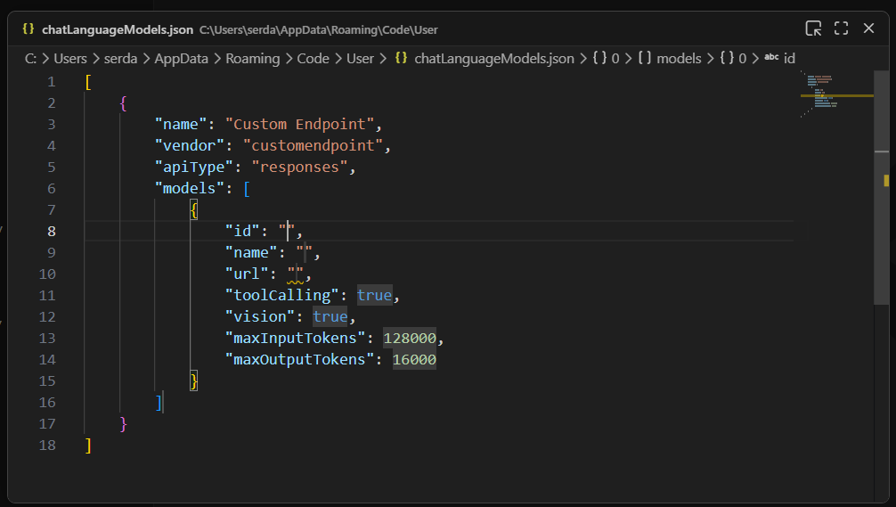Click the "customendpoint" vendor value
Screen dimensions: 896x507
[x=314, y=145]
